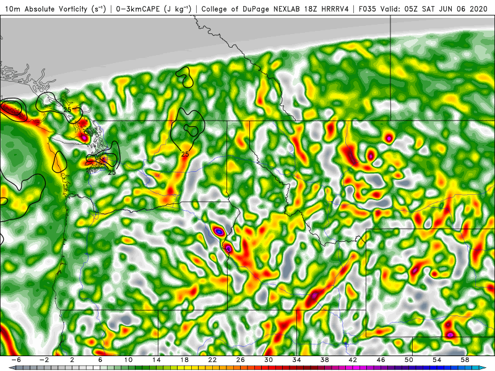This screenshot has width=495, height=371.
Task: Click the '46' color scale label
Action: 381,360
